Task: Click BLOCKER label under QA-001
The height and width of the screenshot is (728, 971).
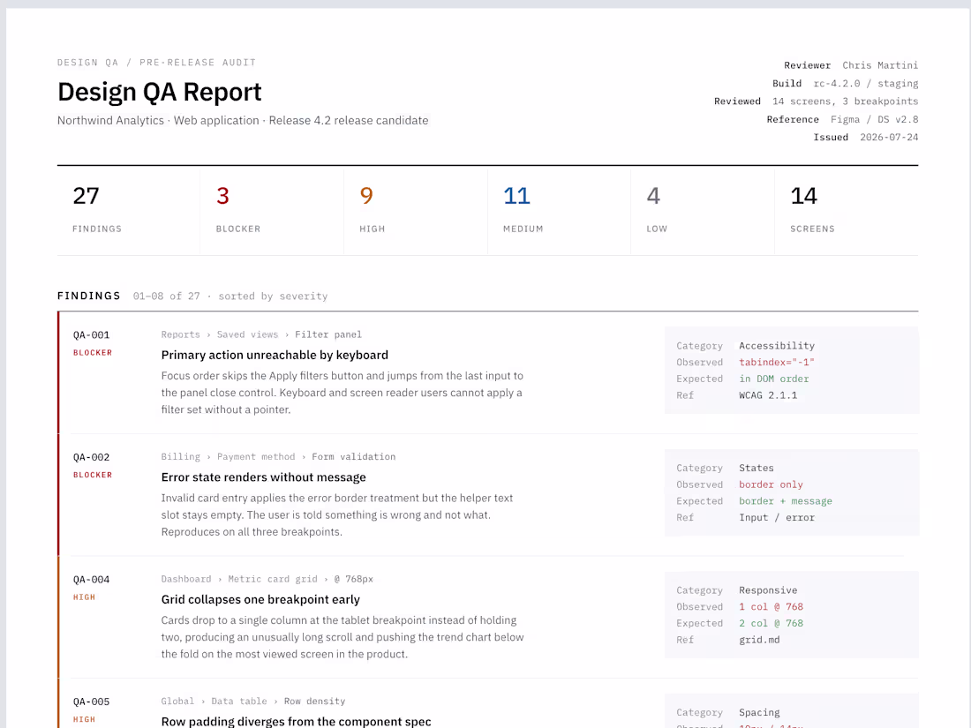Action: [93, 353]
